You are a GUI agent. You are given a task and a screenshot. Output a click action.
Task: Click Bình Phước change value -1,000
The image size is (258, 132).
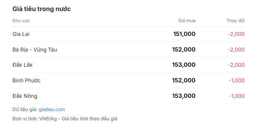(237, 81)
